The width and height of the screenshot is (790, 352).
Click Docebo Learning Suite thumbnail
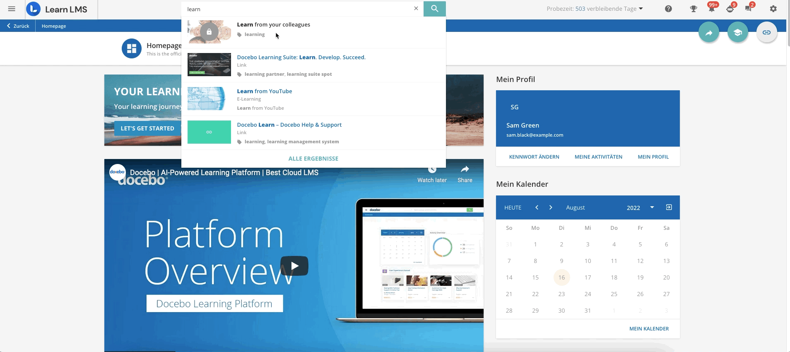pos(209,64)
